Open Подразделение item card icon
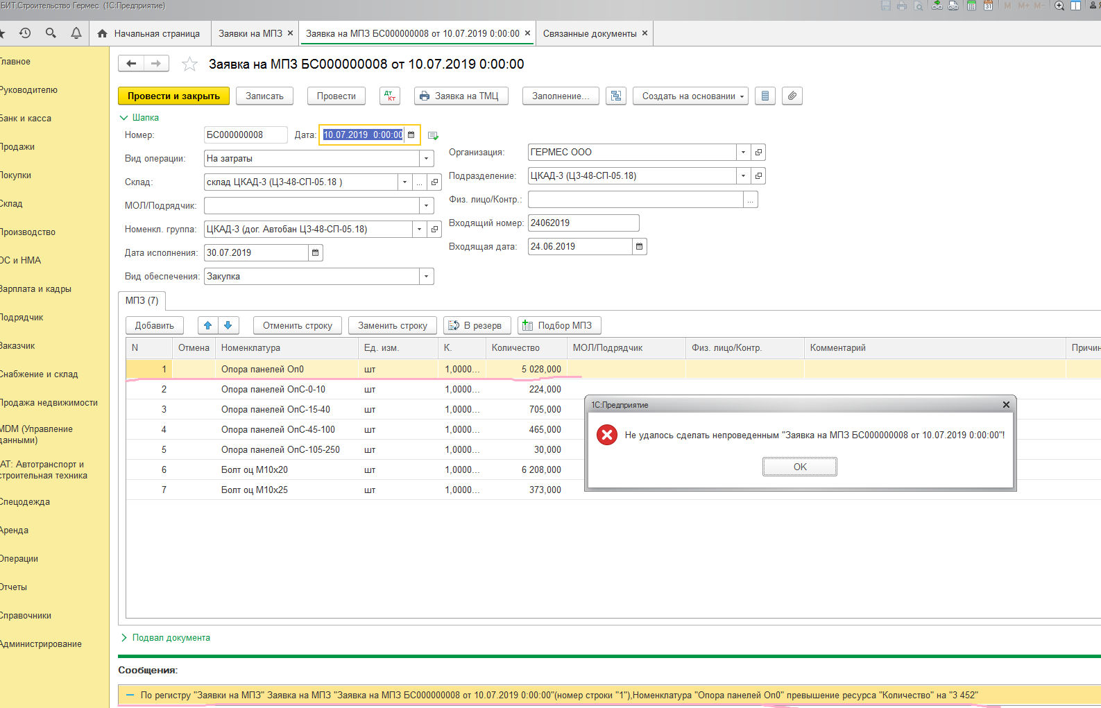 pyautogui.click(x=758, y=175)
